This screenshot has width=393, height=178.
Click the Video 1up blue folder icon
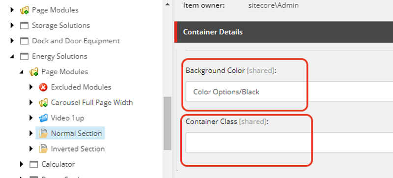[x=43, y=118]
